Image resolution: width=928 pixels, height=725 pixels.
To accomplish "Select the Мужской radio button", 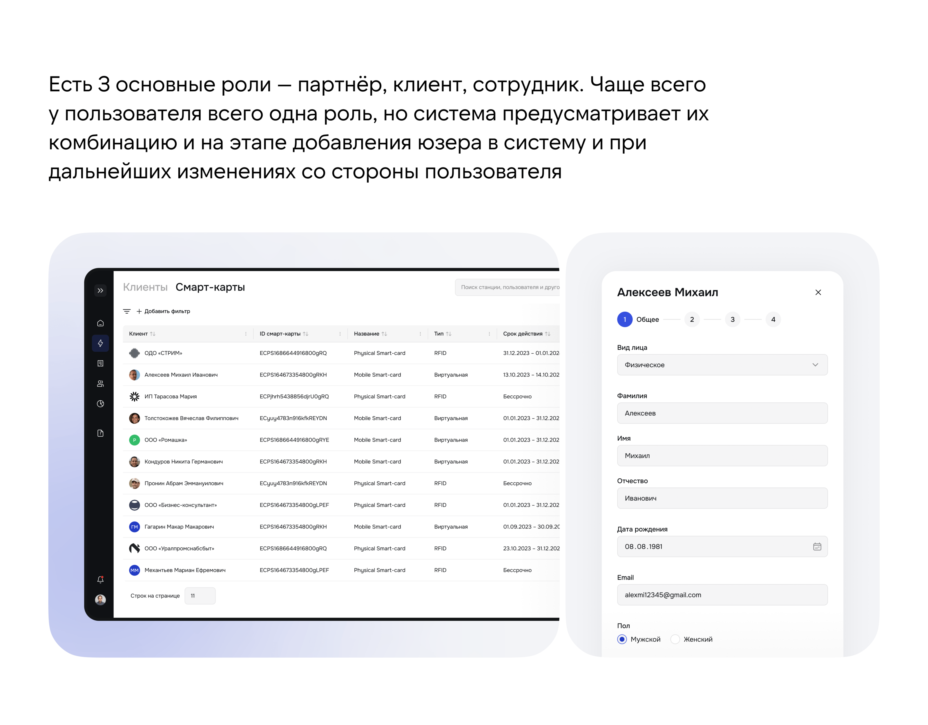I will tap(622, 639).
